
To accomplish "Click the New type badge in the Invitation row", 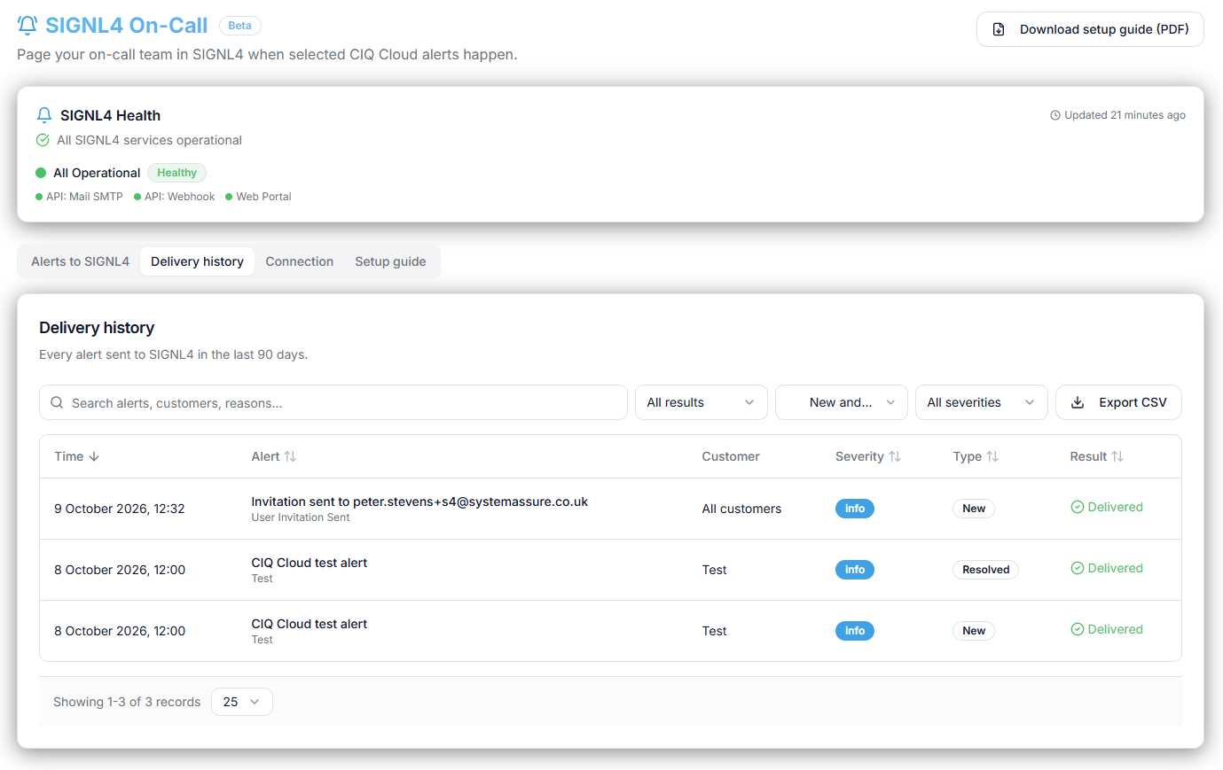I will pyautogui.click(x=974, y=509).
